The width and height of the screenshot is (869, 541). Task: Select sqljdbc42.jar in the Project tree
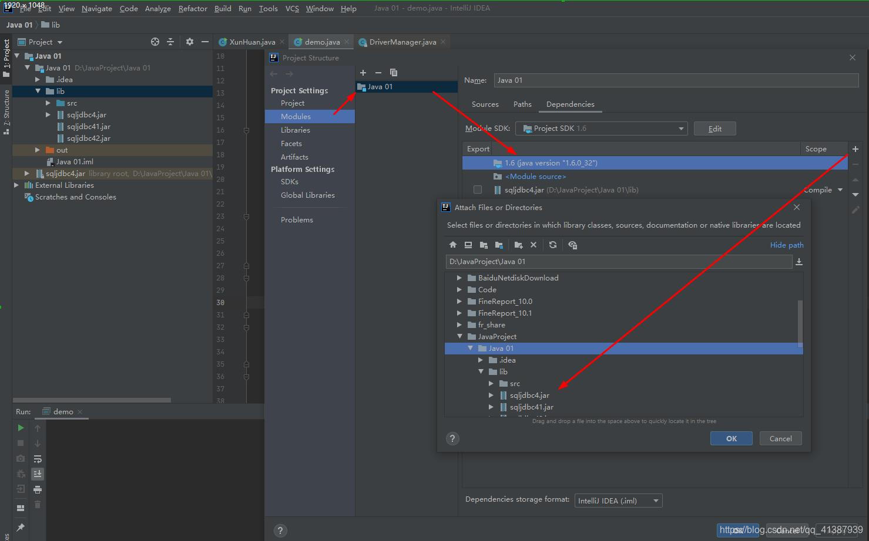tap(88, 138)
